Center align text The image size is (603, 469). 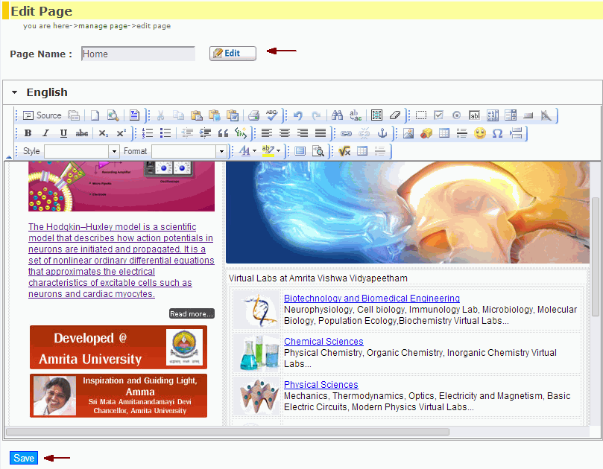point(285,133)
